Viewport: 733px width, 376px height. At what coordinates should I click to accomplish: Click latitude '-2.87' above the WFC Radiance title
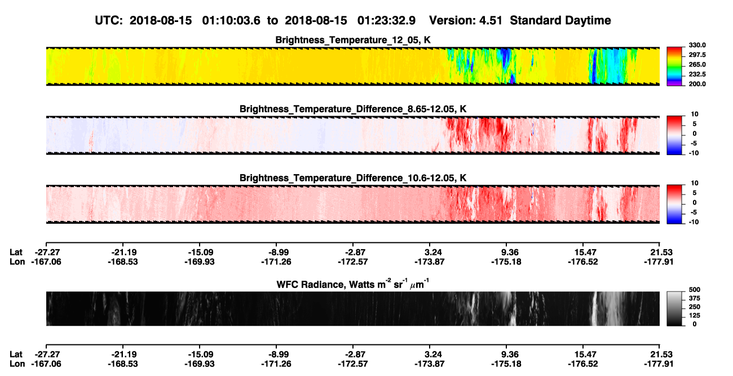click(355, 252)
